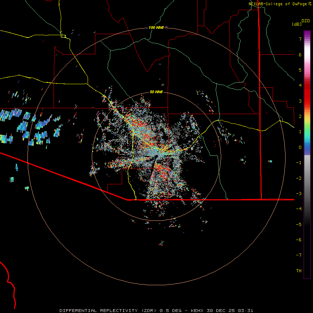Click the 'DIFFERENTIAL REFLECTIVITY (ZDR)' product title
This screenshot has height=313, width=313.
tap(109, 311)
